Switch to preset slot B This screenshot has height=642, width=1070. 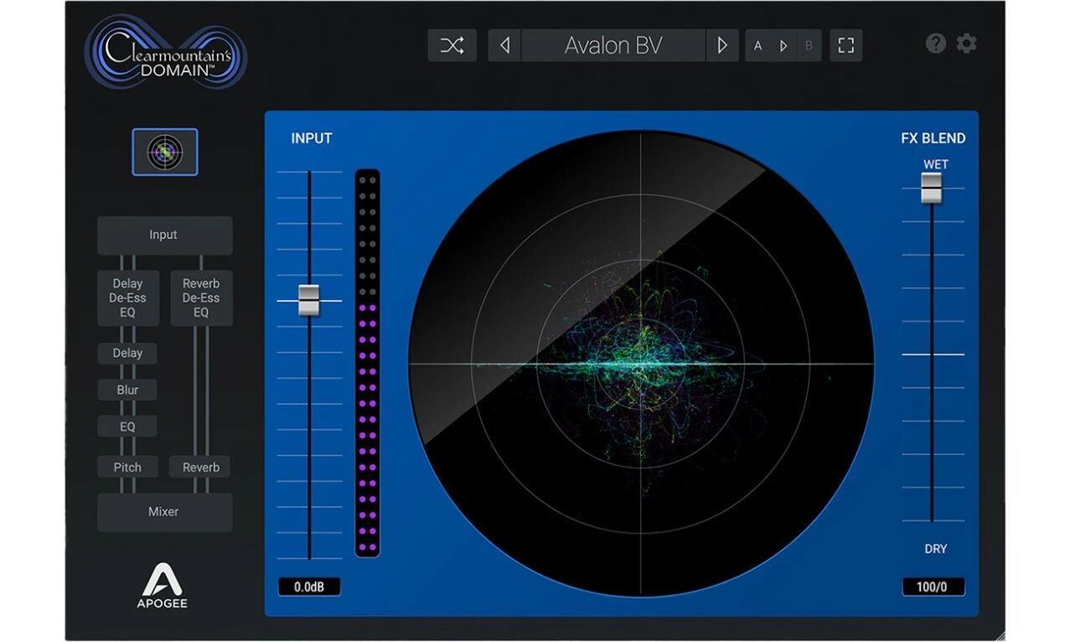809,46
